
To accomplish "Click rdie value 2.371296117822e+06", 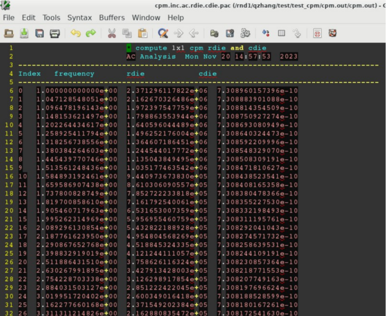I will coord(167,91).
